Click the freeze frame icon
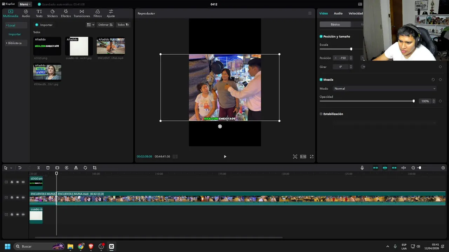 (x=57, y=168)
